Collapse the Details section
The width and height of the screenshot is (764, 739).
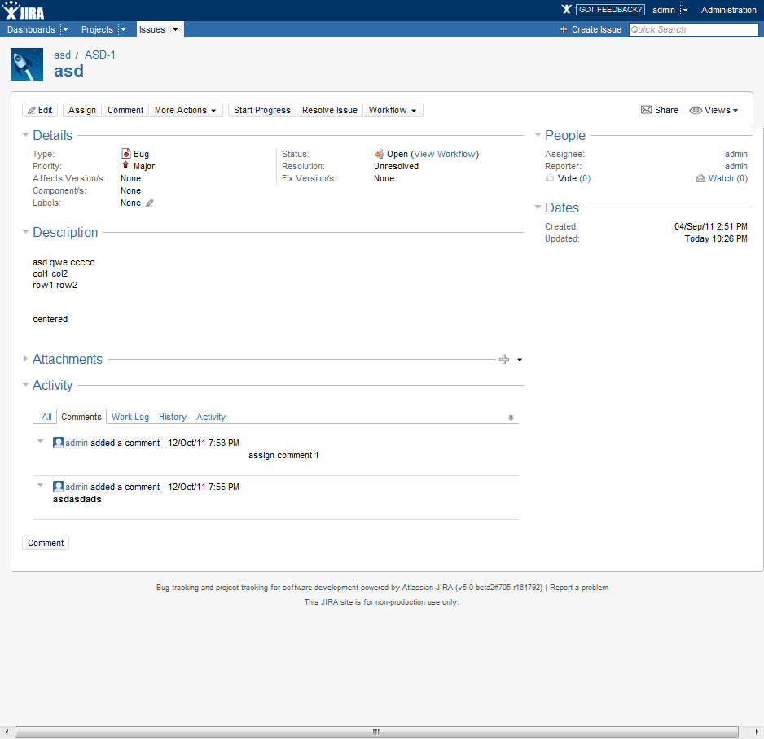pos(26,135)
